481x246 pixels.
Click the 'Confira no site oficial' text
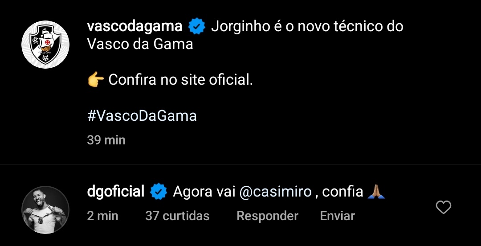pyautogui.click(x=180, y=80)
